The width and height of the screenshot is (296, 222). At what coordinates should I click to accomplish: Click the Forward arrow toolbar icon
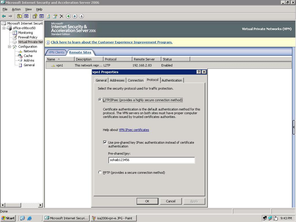(x=10, y=16)
